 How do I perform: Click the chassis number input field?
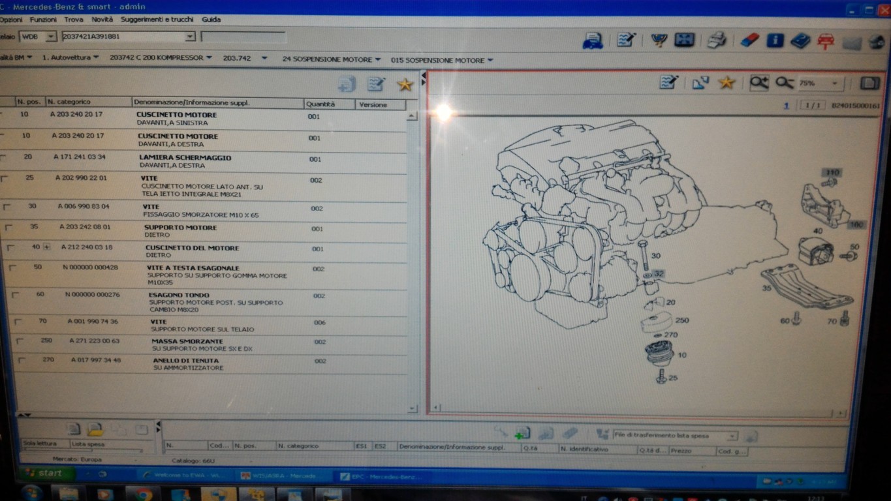(124, 37)
